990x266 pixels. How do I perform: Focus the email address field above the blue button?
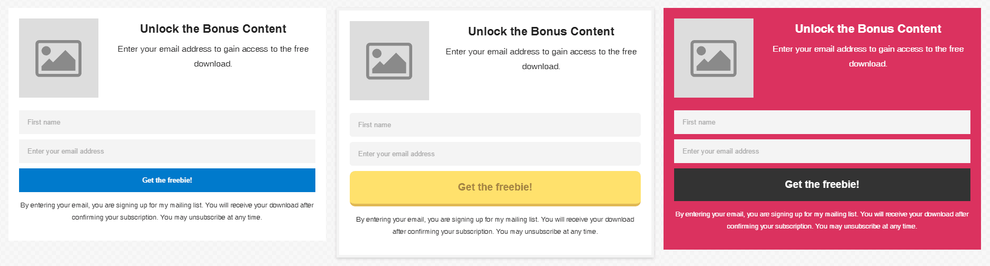(x=167, y=151)
